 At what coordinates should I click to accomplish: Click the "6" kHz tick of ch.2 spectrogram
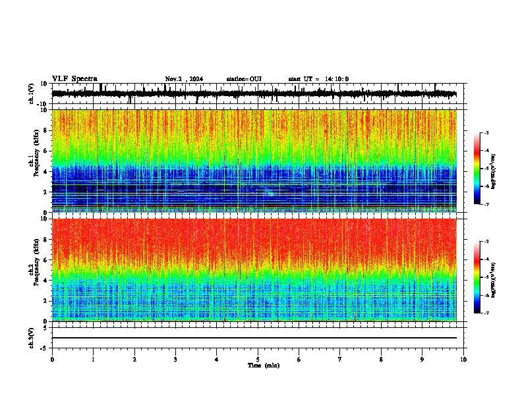45,260
